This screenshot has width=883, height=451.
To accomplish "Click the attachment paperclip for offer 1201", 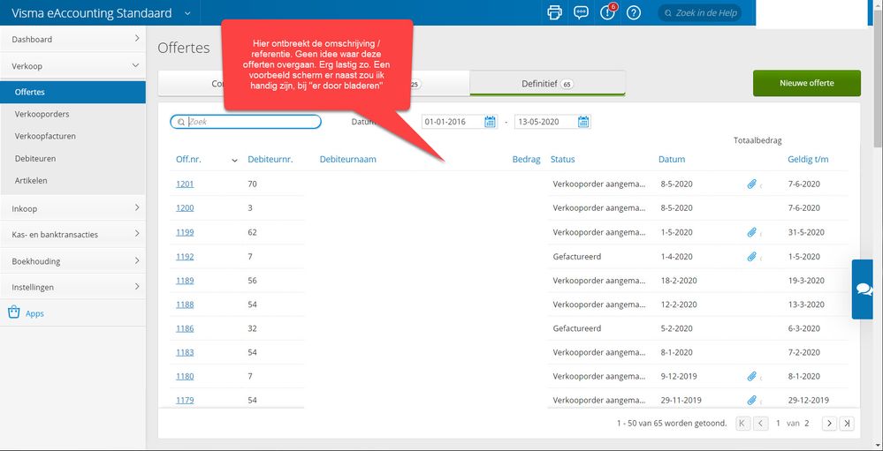I will point(751,184).
